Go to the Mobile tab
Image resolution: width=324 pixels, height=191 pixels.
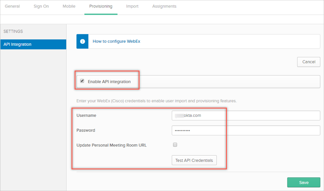pyautogui.click(x=69, y=7)
